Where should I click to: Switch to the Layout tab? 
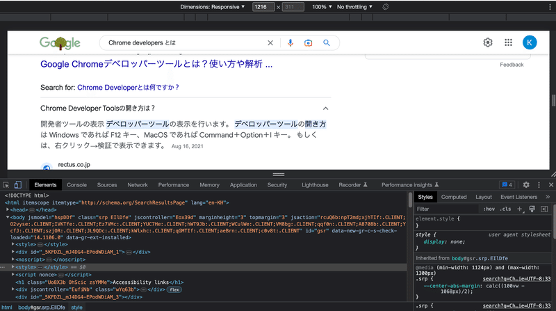pos(484,197)
